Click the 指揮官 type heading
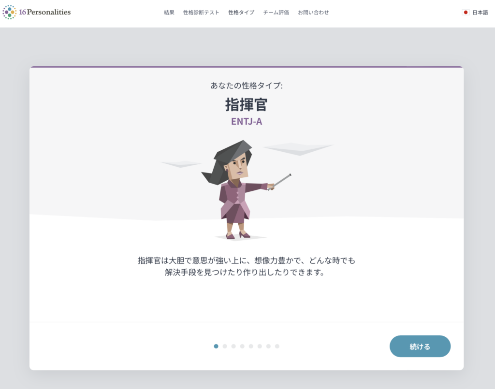 (247, 104)
